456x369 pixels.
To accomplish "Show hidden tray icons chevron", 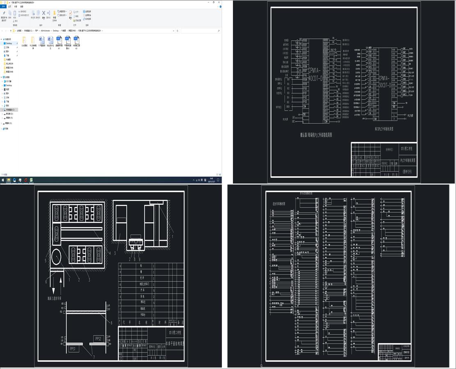I will coord(193,180).
